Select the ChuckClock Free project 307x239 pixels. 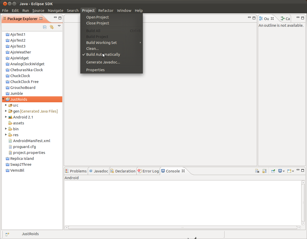(22, 82)
